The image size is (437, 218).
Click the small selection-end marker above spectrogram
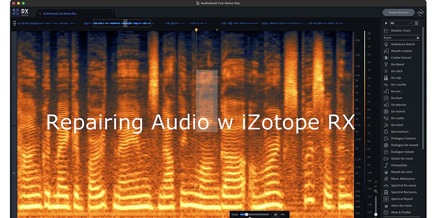[x=217, y=30]
